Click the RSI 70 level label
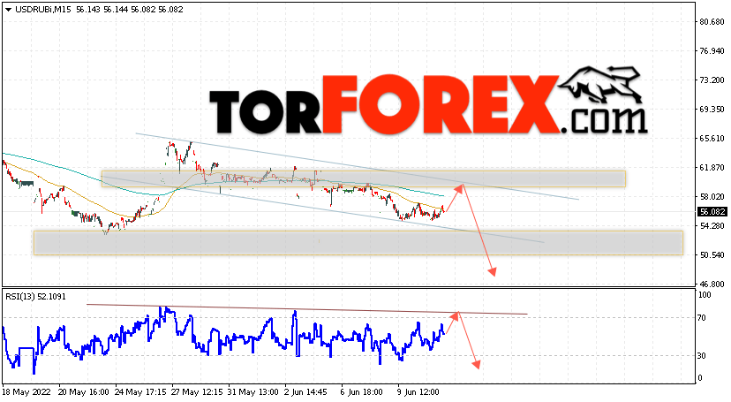The image size is (731, 402). click(702, 318)
